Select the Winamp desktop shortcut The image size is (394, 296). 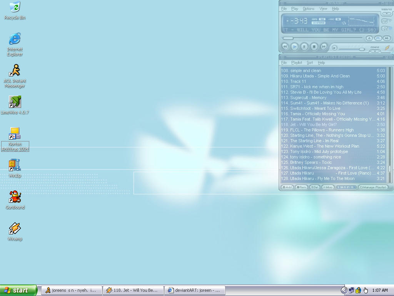click(15, 232)
